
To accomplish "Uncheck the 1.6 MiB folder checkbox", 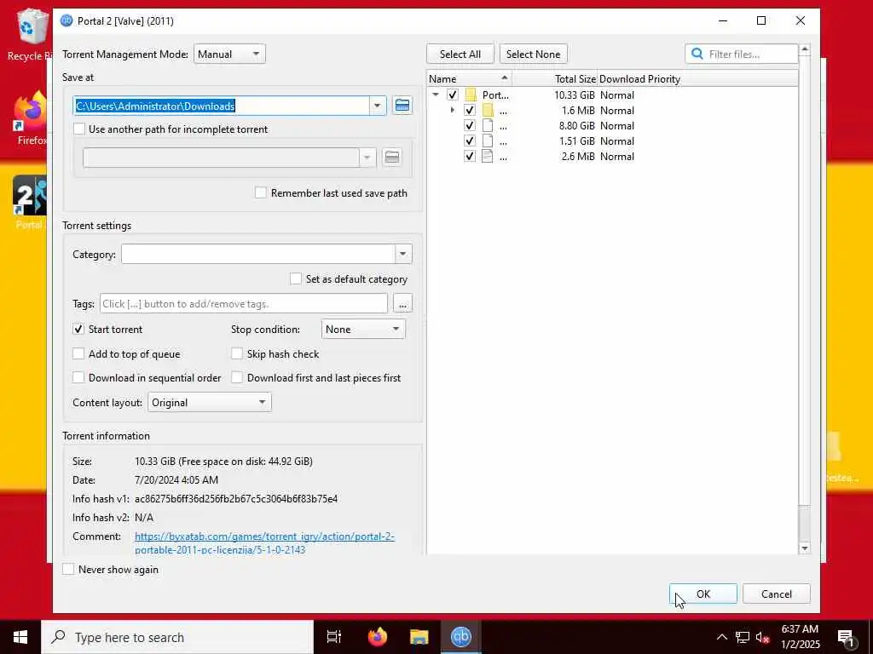I will 470,110.
